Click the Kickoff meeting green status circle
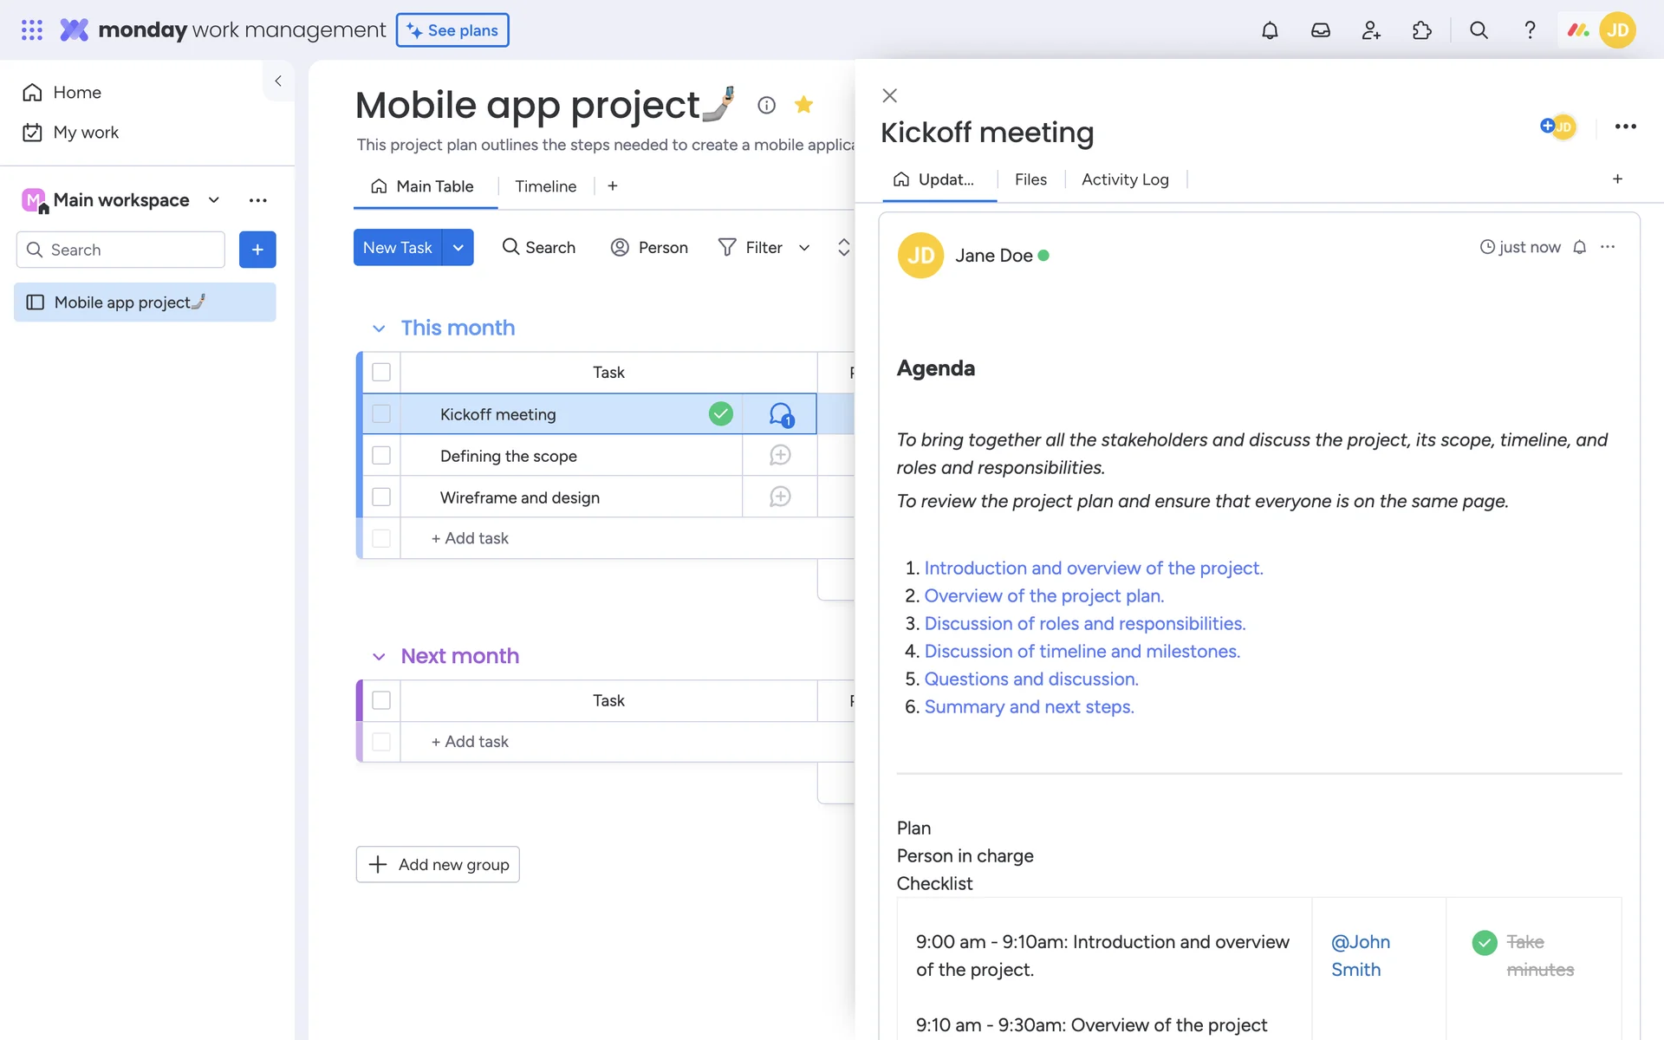 [721, 414]
